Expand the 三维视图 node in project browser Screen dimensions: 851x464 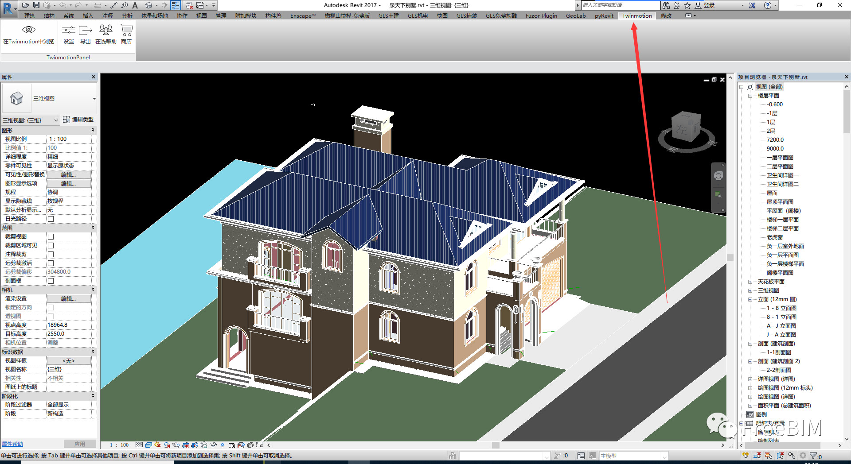click(750, 290)
